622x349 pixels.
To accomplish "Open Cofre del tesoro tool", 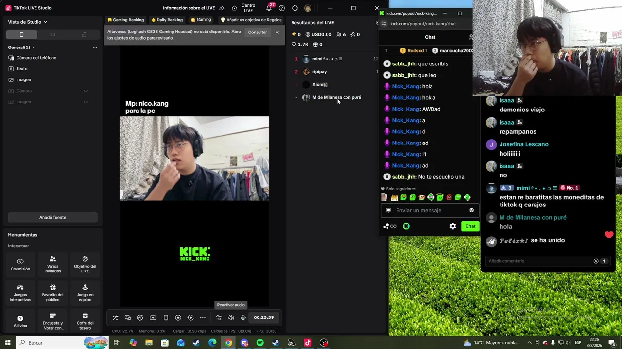I will [x=85, y=321].
